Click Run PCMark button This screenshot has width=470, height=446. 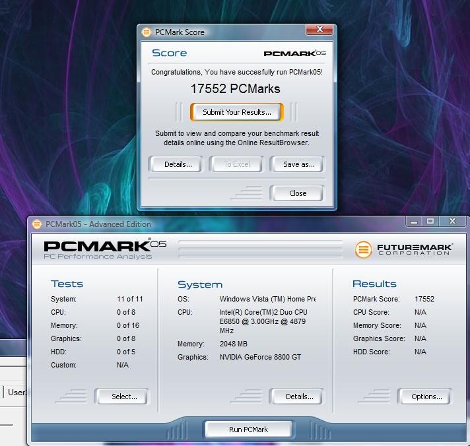click(248, 430)
